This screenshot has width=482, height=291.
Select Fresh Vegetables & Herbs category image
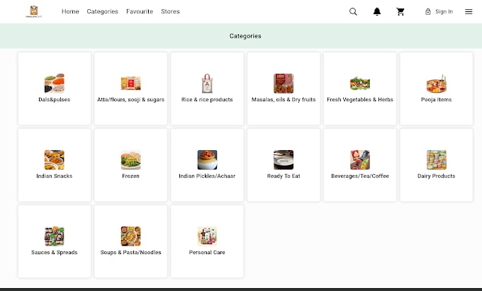pyautogui.click(x=360, y=83)
